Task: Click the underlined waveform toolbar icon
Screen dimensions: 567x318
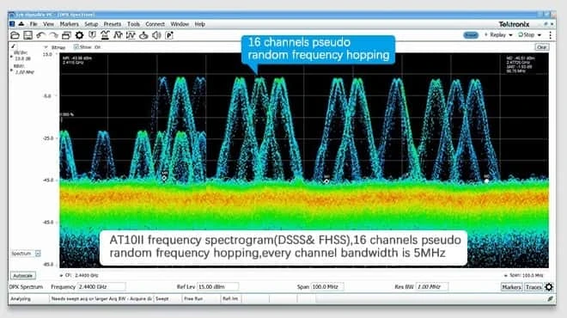Action: [x=131, y=35]
